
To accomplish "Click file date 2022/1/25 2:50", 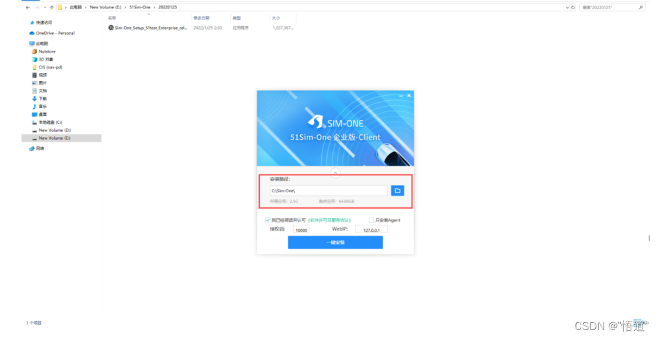I will pyautogui.click(x=208, y=28).
